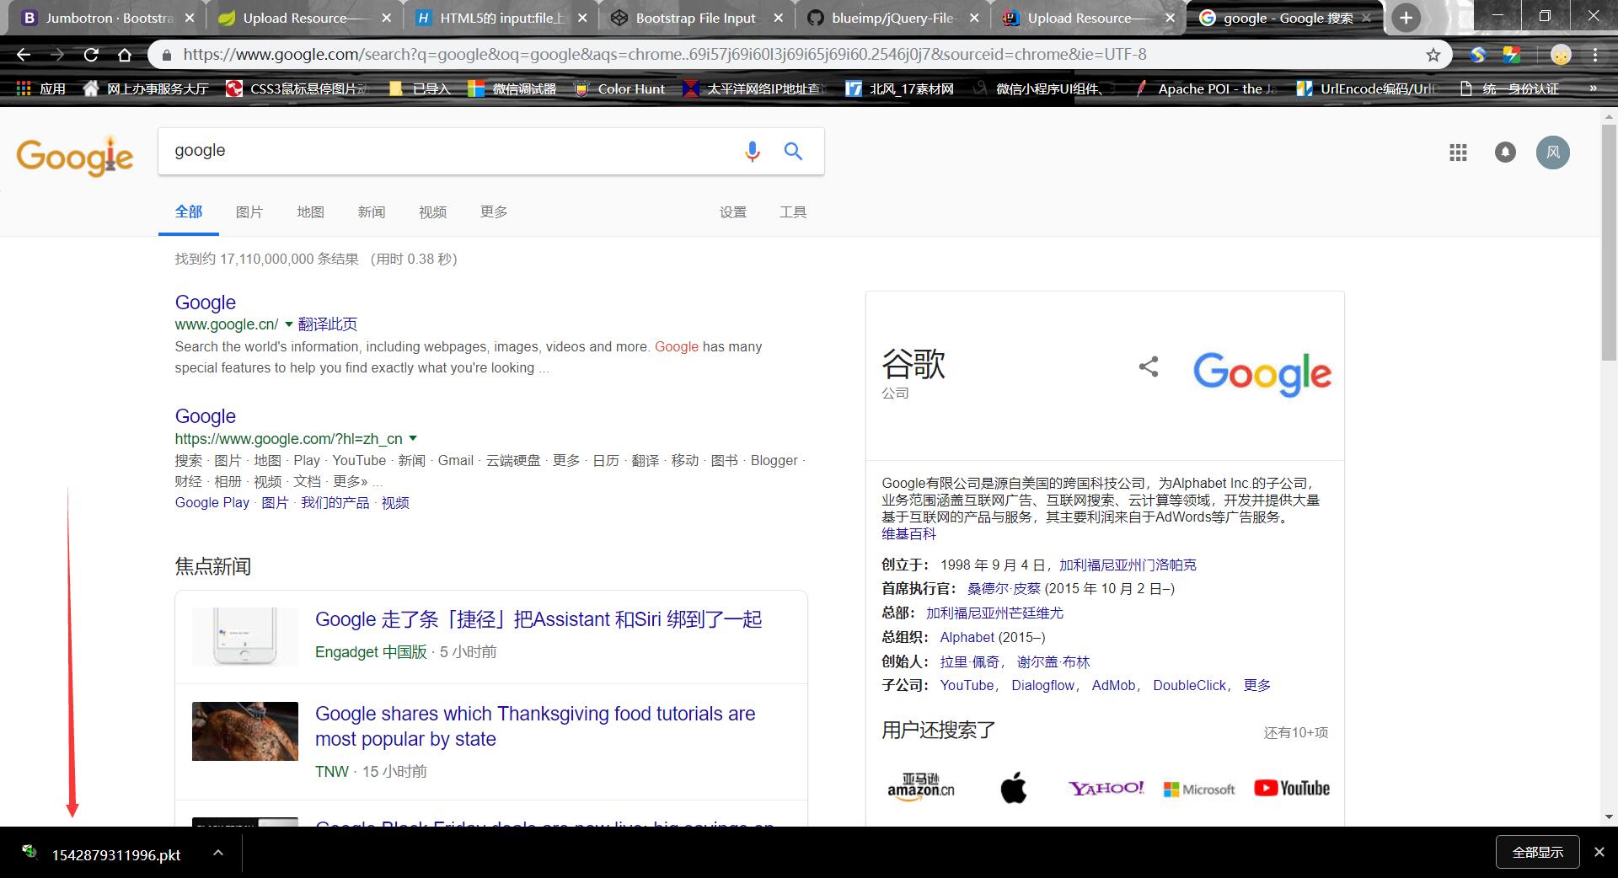Open download item options chevron
The width and height of the screenshot is (1618, 878).
click(218, 853)
